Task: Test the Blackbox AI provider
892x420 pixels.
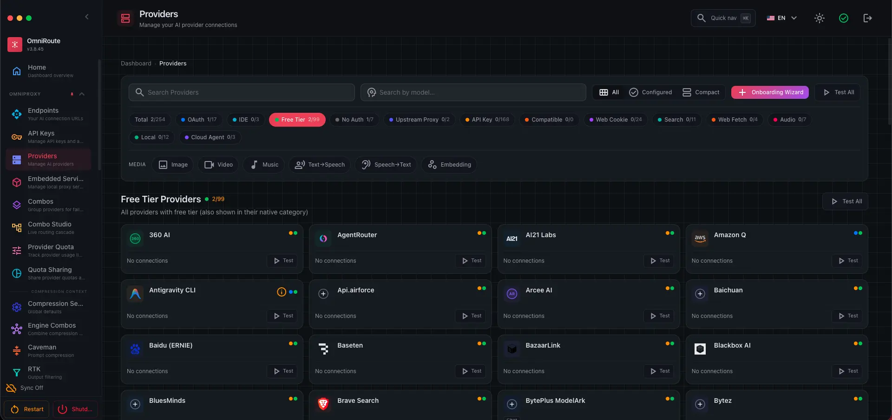Action: click(x=847, y=371)
